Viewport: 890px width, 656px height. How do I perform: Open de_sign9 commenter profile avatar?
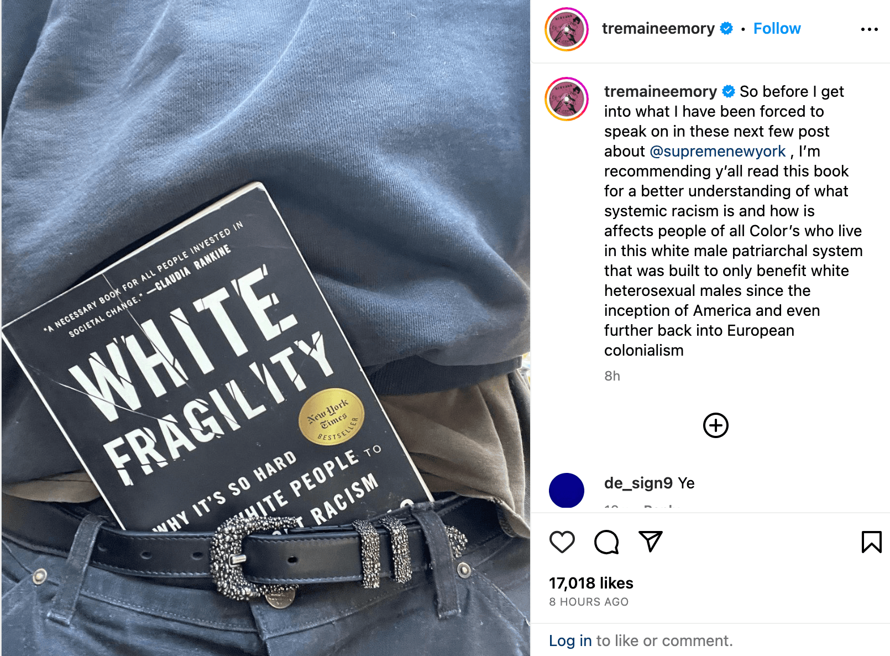(567, 491)
